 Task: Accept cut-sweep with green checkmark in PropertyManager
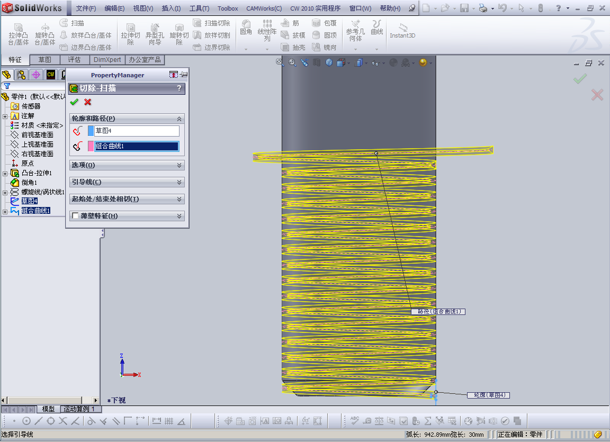[74, 102]
